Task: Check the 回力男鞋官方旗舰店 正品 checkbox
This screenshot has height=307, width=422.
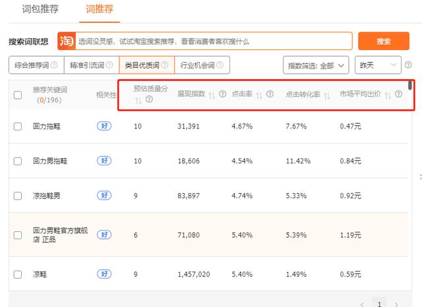Action: click(18, 235)
